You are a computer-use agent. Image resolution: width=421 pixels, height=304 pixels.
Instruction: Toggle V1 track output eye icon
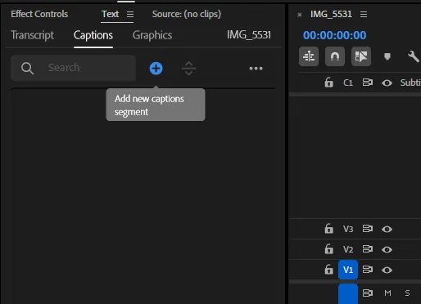387,270
